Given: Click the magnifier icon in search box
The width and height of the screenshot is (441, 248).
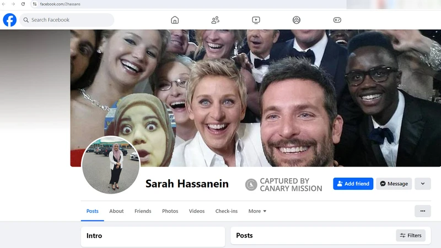Looking at the screenshot, I should (26, 20).
